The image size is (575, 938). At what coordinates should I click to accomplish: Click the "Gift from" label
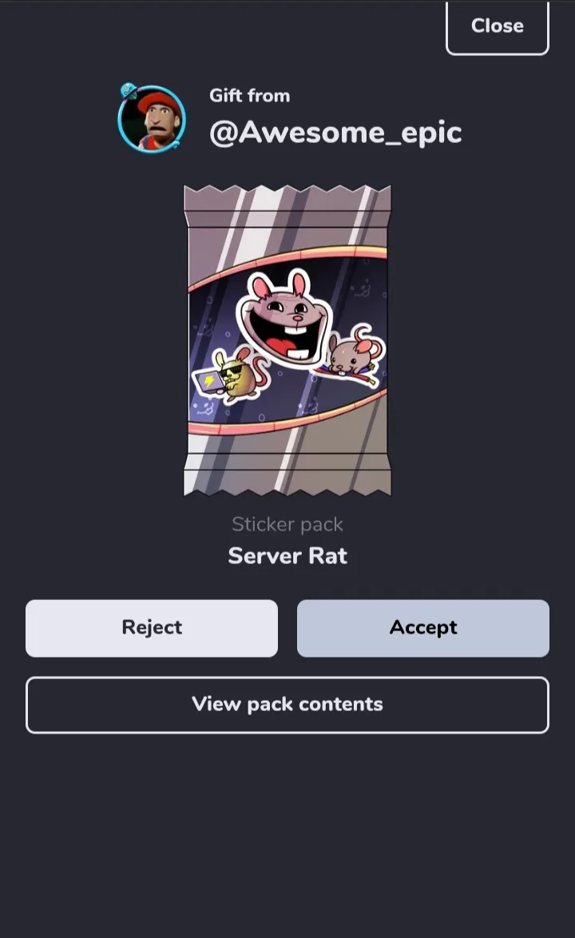coord(250,96)
